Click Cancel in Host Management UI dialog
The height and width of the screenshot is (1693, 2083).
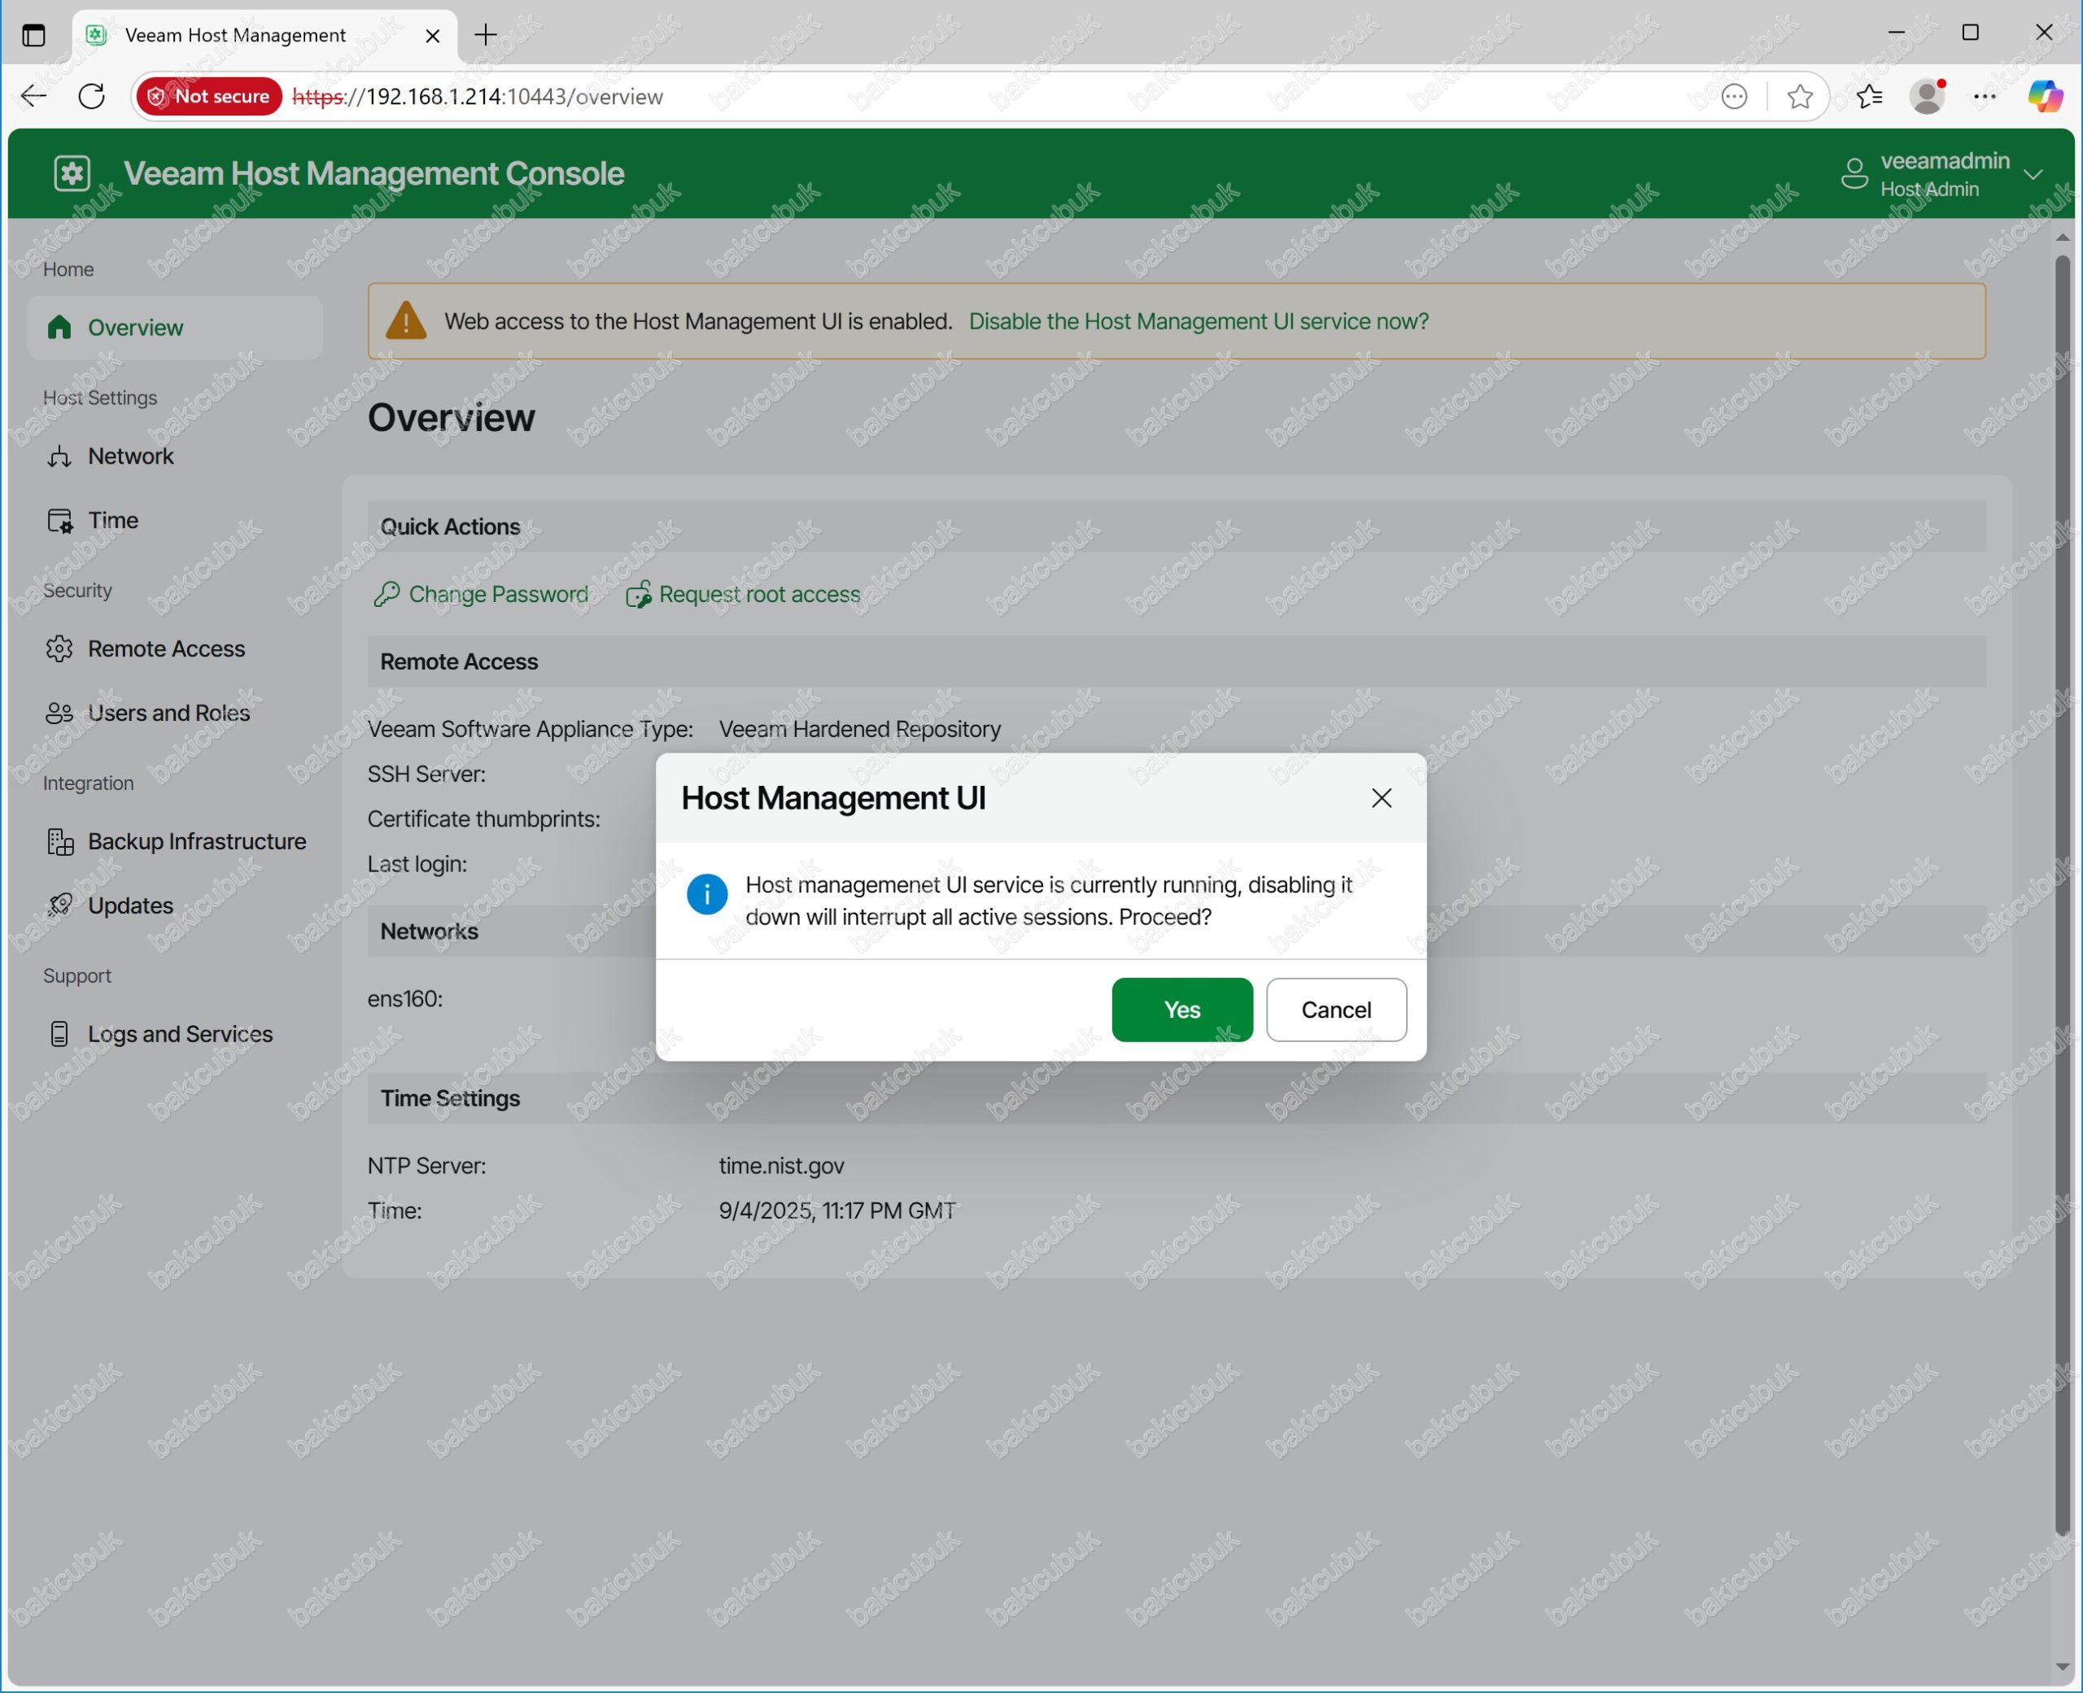(x=1336, y=1010)
